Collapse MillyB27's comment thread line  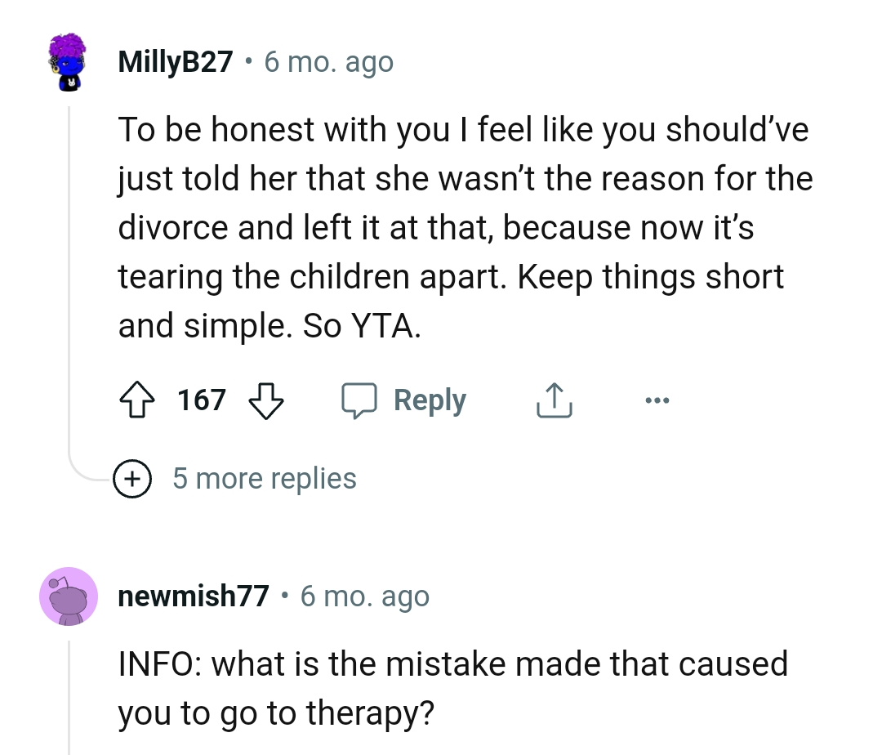click(69, 245)
